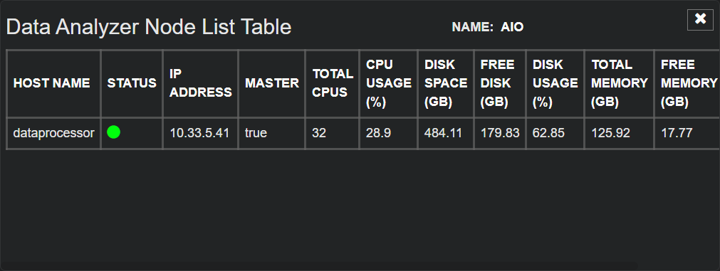Close the Data Analyzer Node List dialog
720x271 pixels.
coord(700,20)
